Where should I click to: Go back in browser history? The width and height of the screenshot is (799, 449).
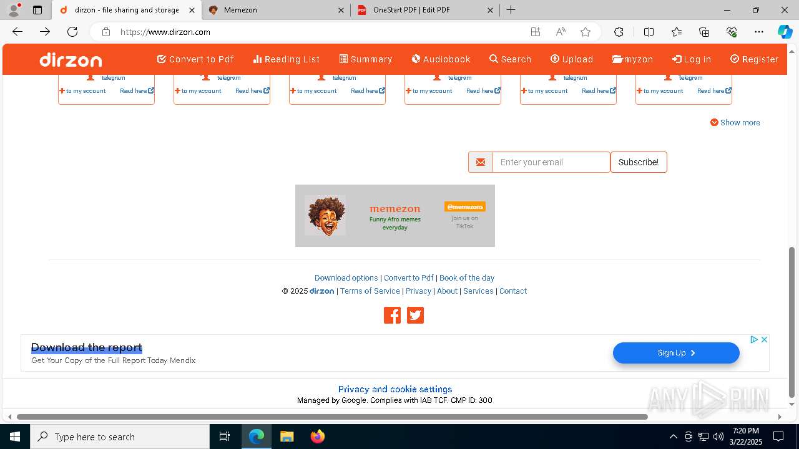[x=17, y=32]
